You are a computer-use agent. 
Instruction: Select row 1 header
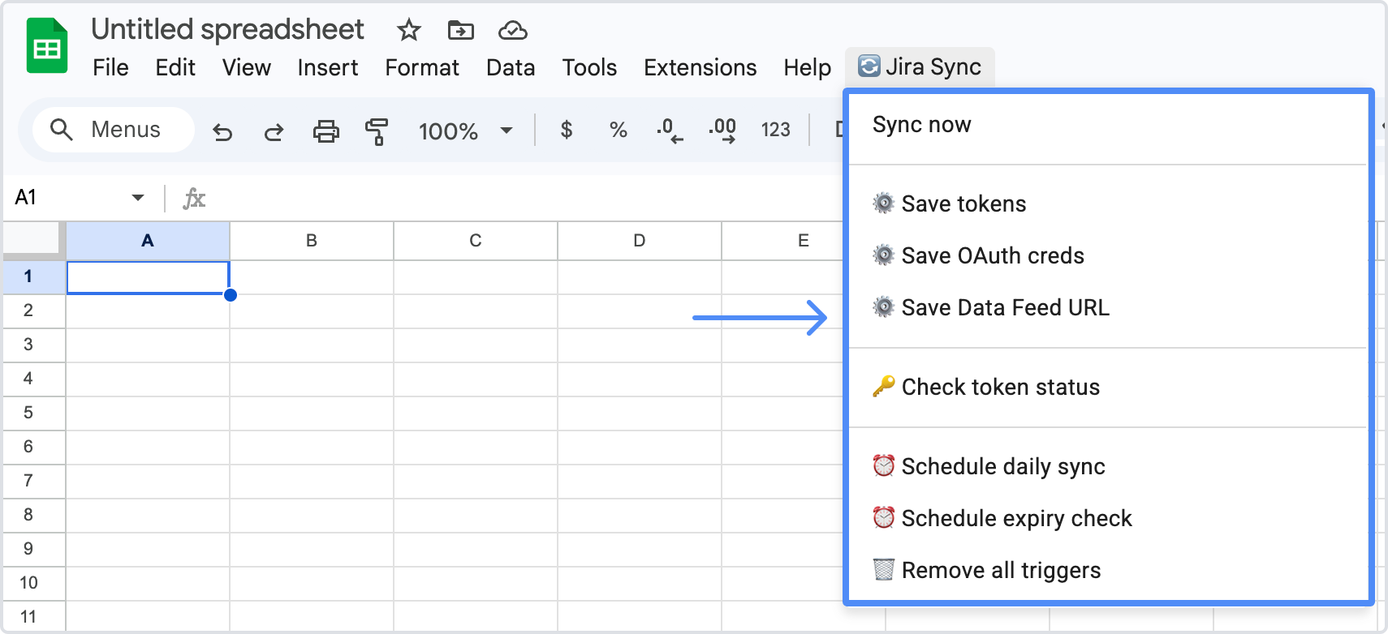click(x=34, y=276)
